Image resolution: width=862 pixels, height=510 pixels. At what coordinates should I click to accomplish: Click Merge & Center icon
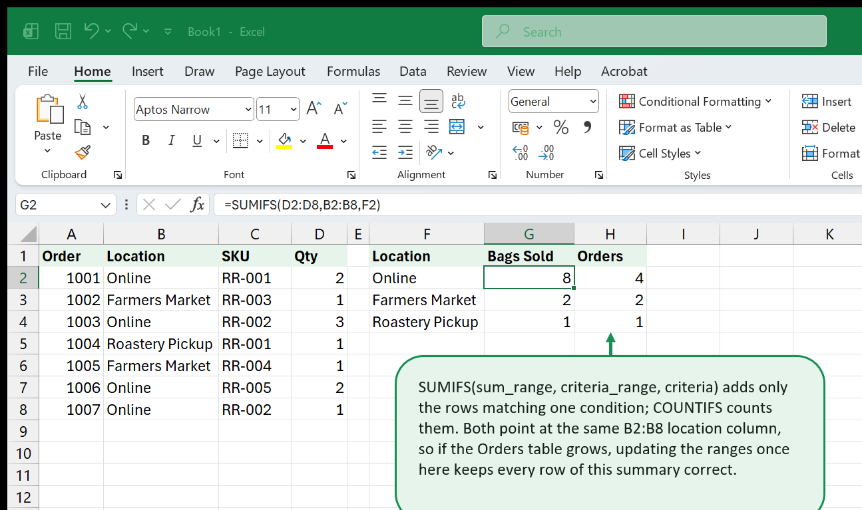click(457, 126)
